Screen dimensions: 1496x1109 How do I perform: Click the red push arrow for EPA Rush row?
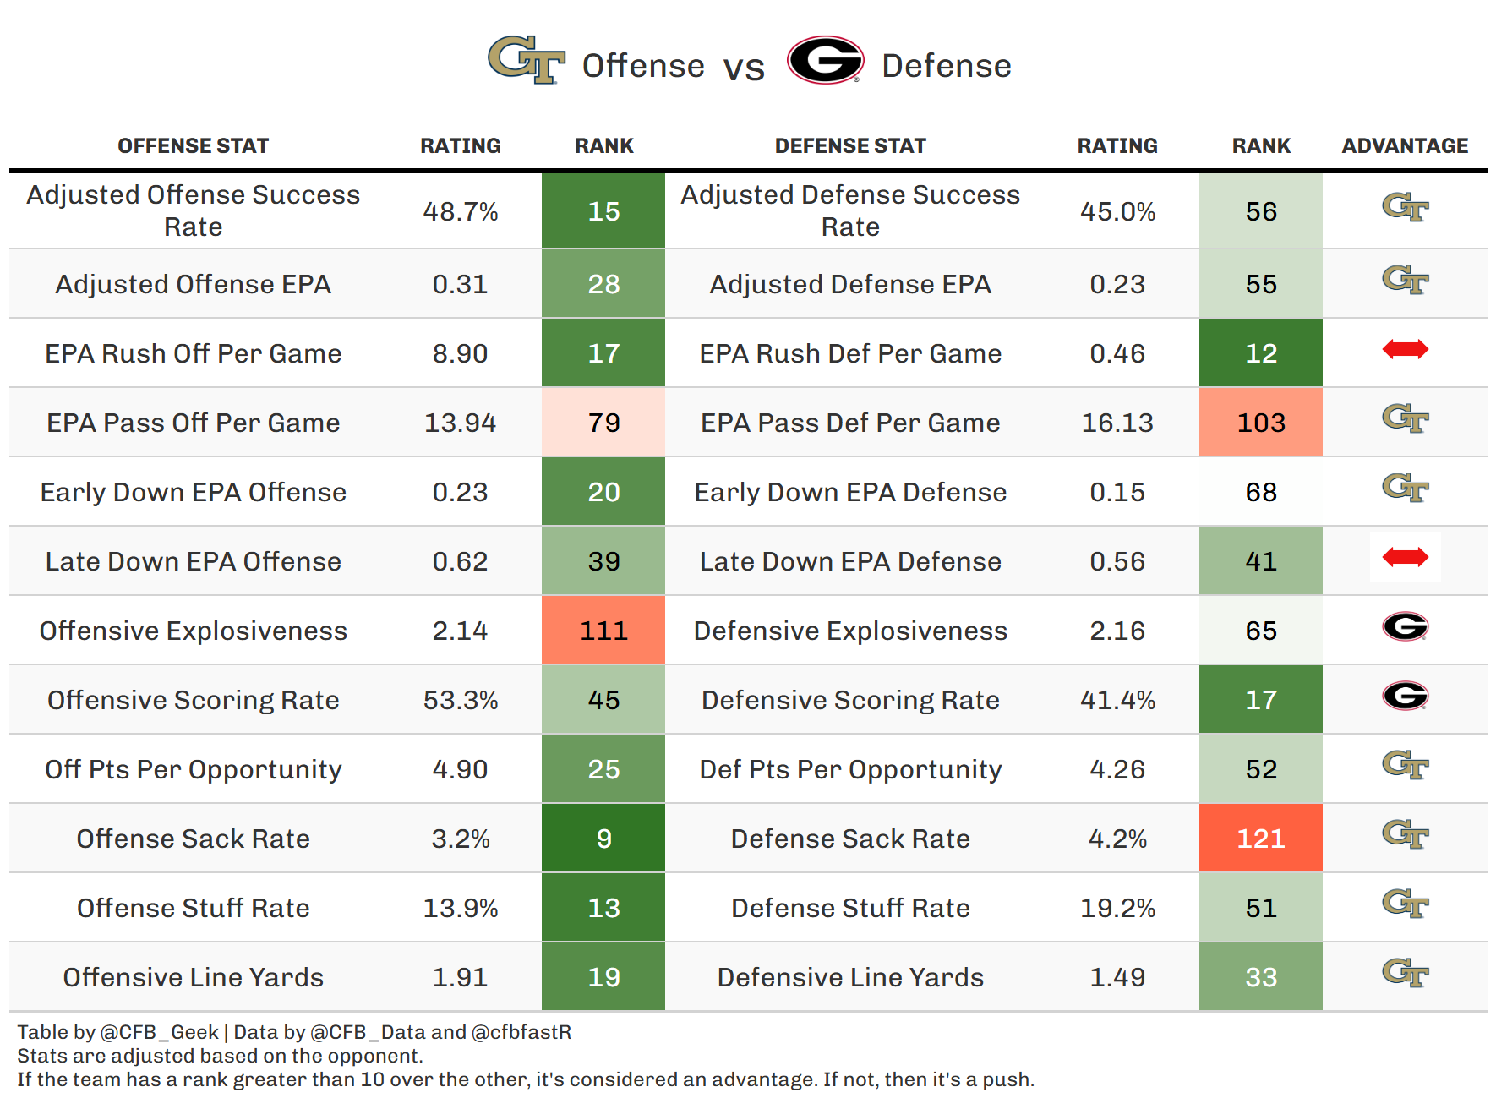click(x=1405, y=349)
